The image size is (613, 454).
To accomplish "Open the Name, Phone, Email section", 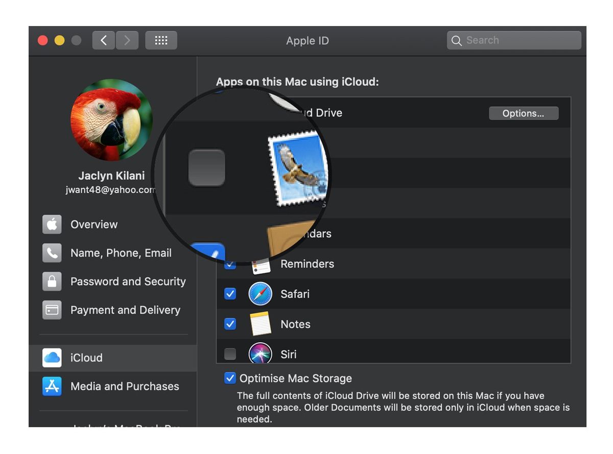I will tap(121, 253).
